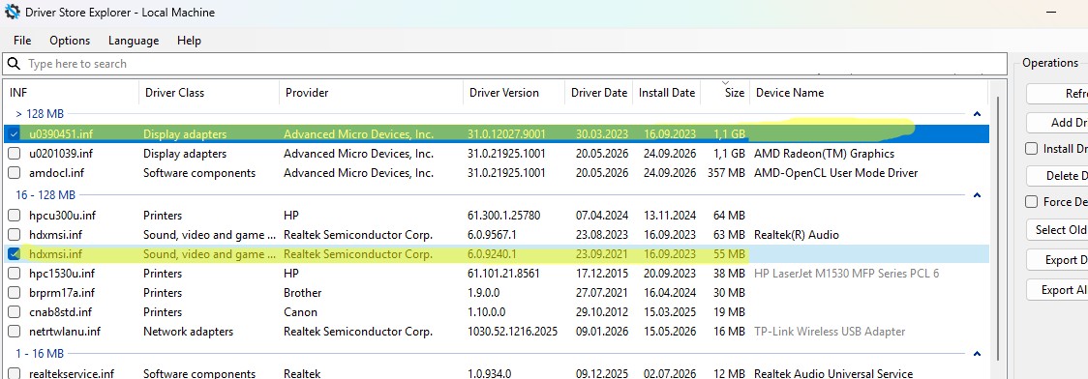Image resolution: width=1088 pixels, height=379 pixels.
Task: Click the Canon provider cell
Action: tap(300, 311)
